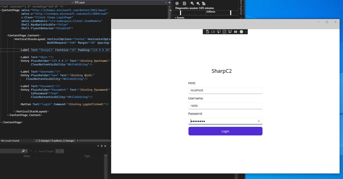Close the bottom tool panel
Viewport: 343px width, 179px height.
(x=105, y=146)
